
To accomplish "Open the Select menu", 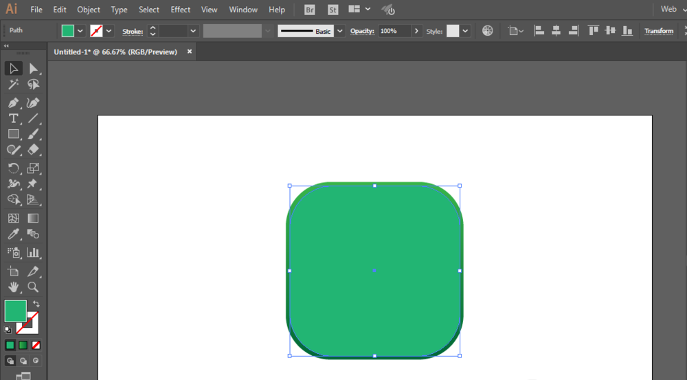I will [x=149, y=10].
